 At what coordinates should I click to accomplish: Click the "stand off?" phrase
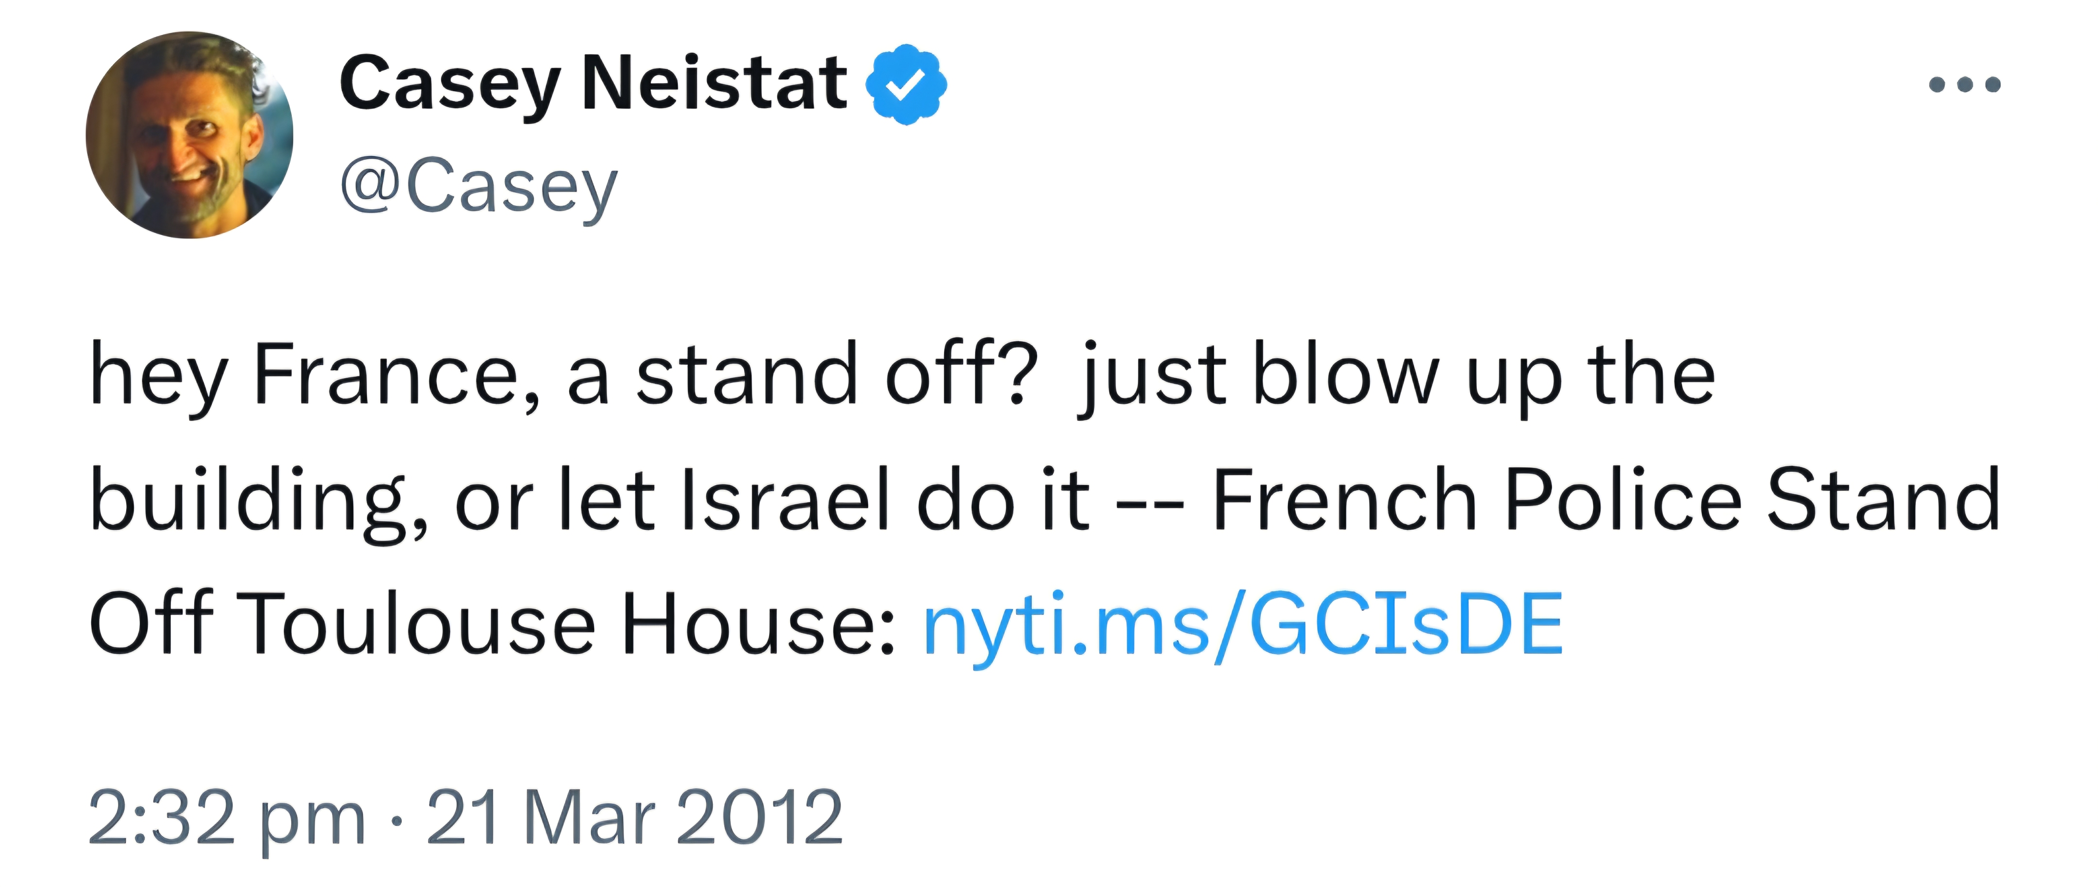[x=836, y=374]
